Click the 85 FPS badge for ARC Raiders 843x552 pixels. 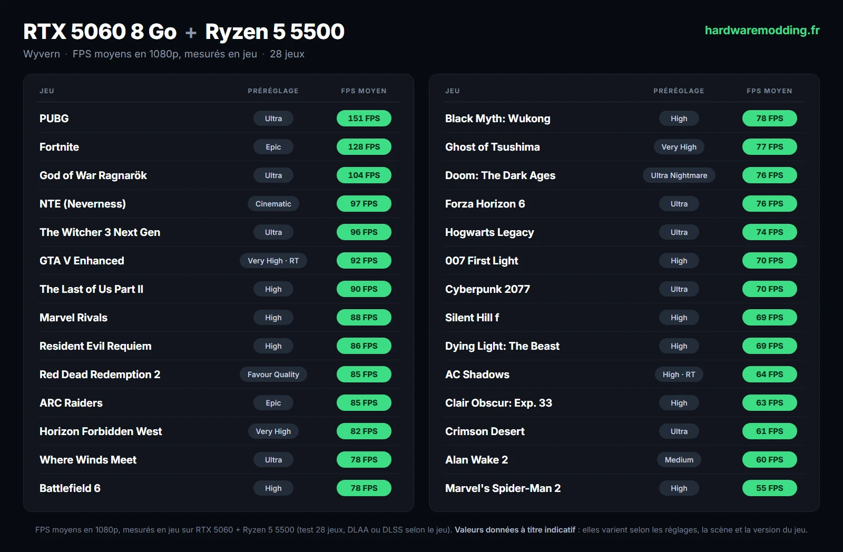click(x=364, y=403)
